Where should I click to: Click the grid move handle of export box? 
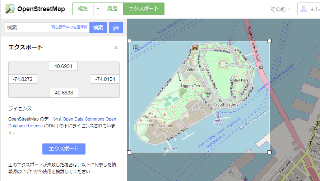tap(135, 47)
